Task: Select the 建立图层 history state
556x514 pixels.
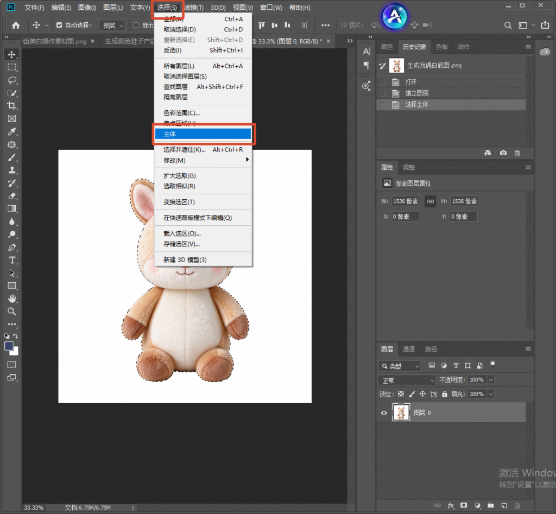Action: pos(451,93)
